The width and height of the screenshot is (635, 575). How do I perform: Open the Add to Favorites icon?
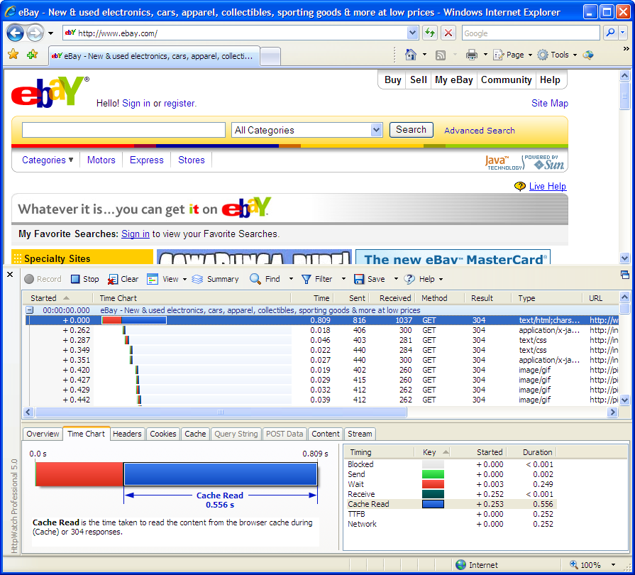point(32,55)
